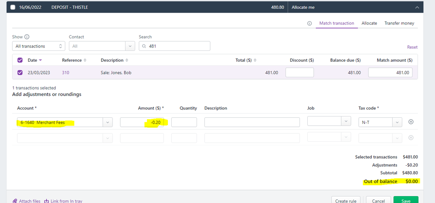
Task: Open the Show All transactions dropdown
Action: (38, 46)
